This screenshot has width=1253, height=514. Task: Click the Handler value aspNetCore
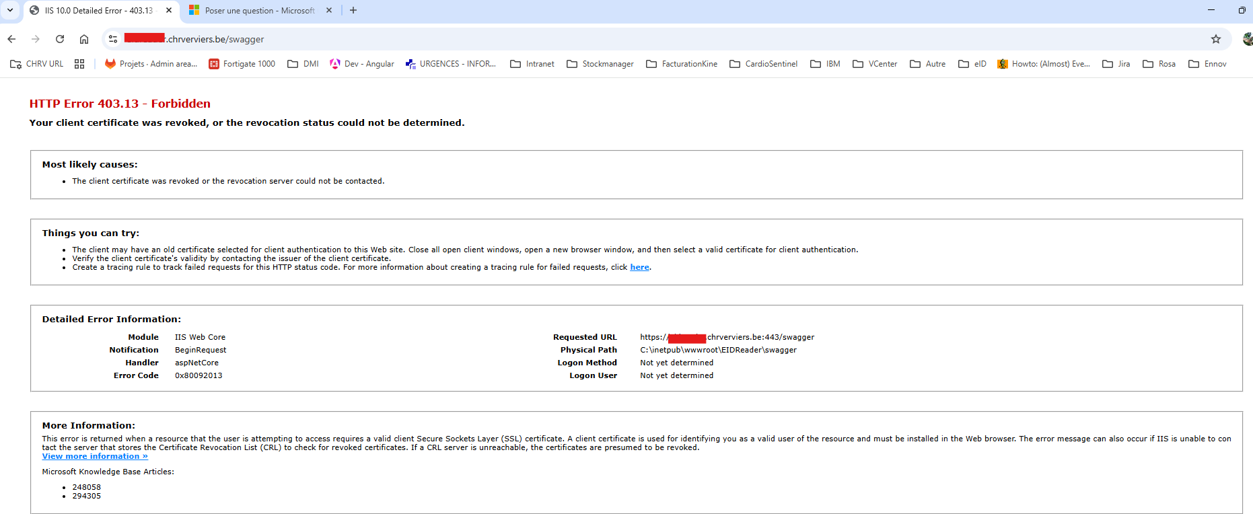click(196, 363)
